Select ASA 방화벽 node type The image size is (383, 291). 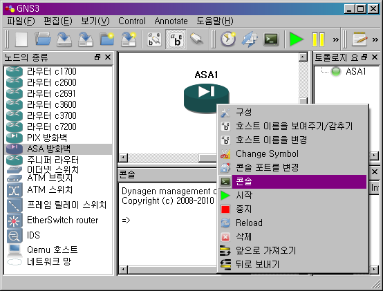pyautogui.click(x=58, y=149)
